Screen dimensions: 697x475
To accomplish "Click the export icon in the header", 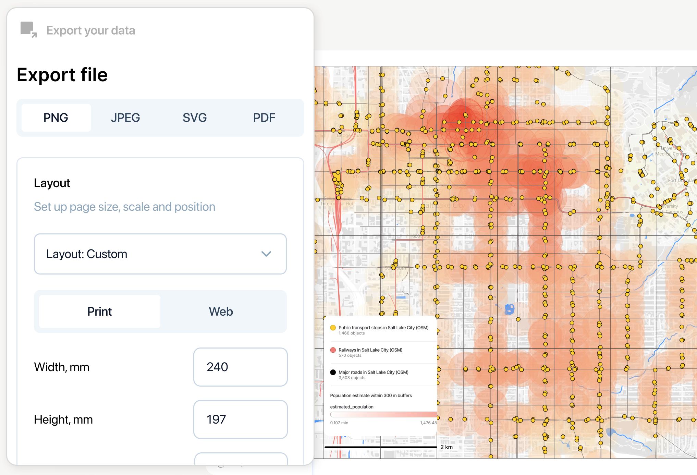I will click(x=28, y=29).
